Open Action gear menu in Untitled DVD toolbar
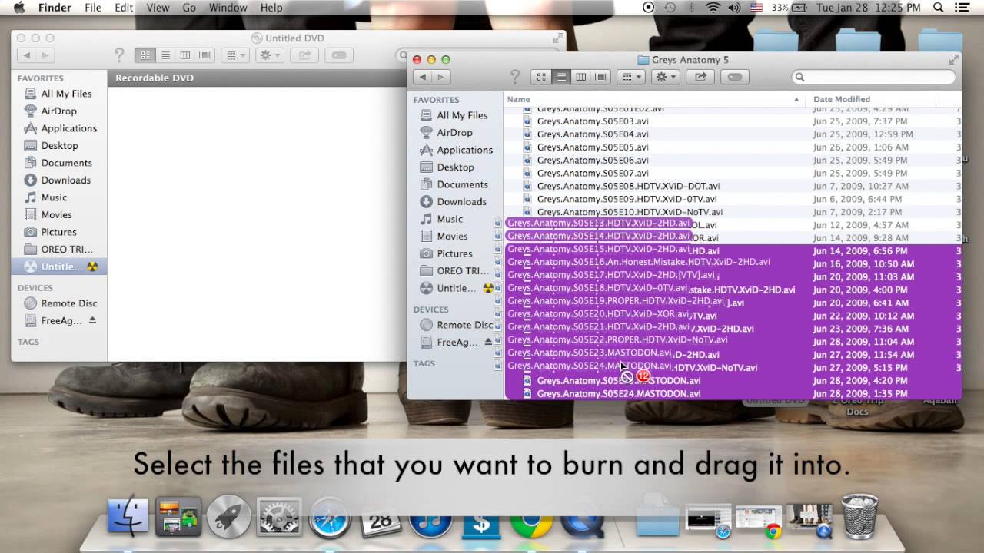The image size is (984, 553). pyautogui.click(x=269, y=55)
